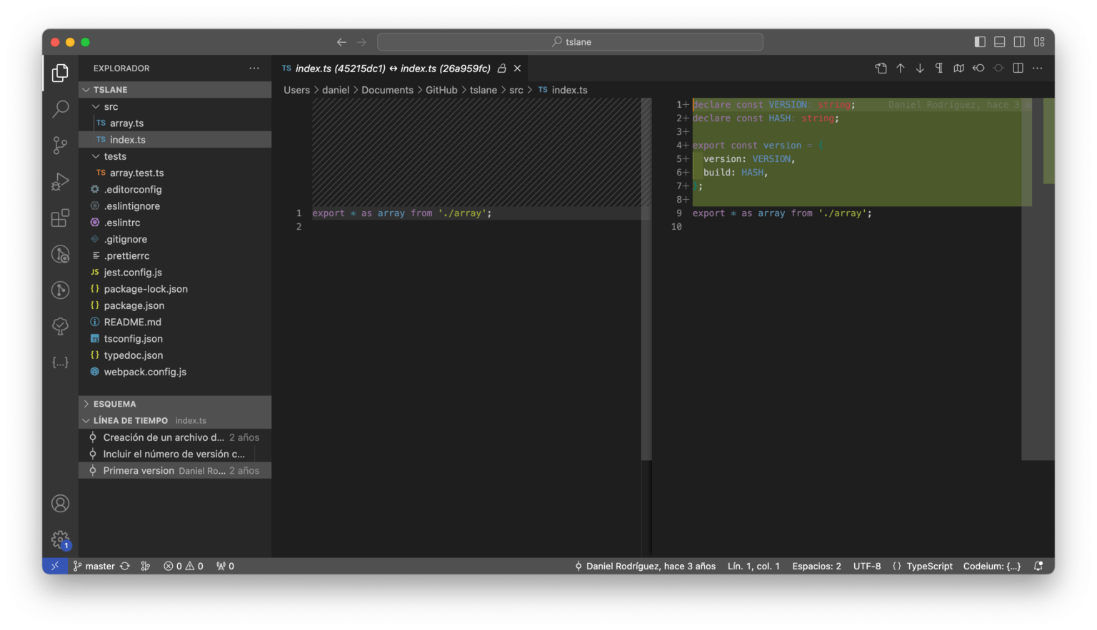Open Explorer views and more actions ellipsis
1097x630 pixels.
pyautogui.click(x=254, y=68)
